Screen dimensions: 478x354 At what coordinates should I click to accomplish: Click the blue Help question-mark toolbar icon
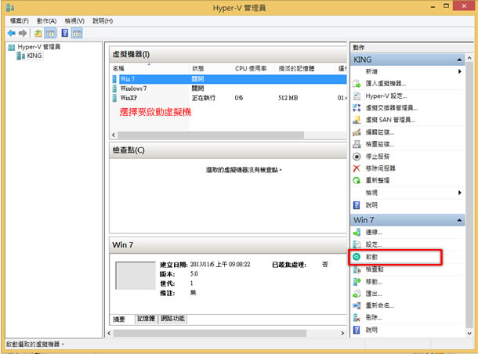pyautogui.click(x=65, y=33)
